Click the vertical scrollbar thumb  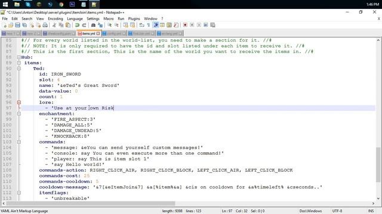[378, 165]
